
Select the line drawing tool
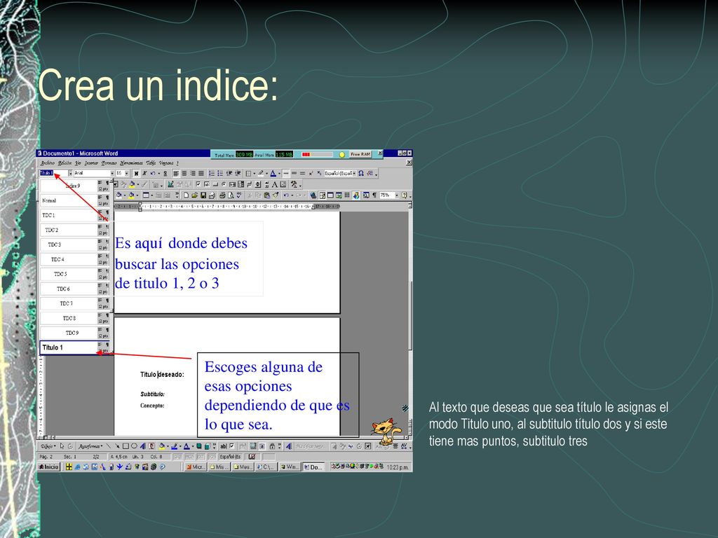[109, 446]
